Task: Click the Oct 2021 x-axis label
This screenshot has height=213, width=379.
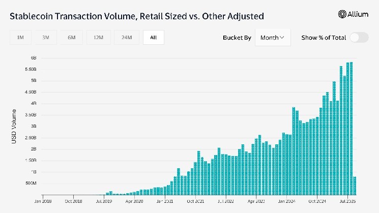Action: (x=196, y=201)
